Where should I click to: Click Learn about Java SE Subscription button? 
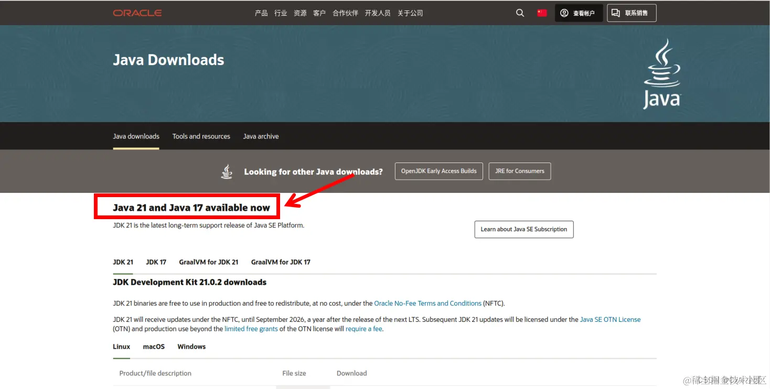click(x=524, y=229)
